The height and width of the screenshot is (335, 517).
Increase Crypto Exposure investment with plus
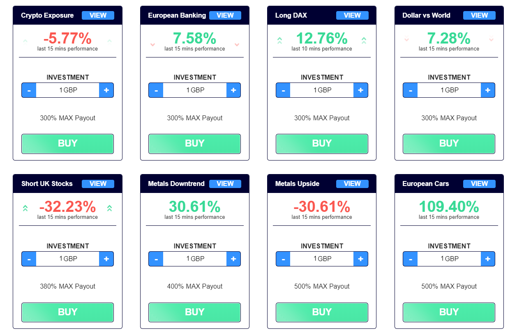[x=106, y=90]
